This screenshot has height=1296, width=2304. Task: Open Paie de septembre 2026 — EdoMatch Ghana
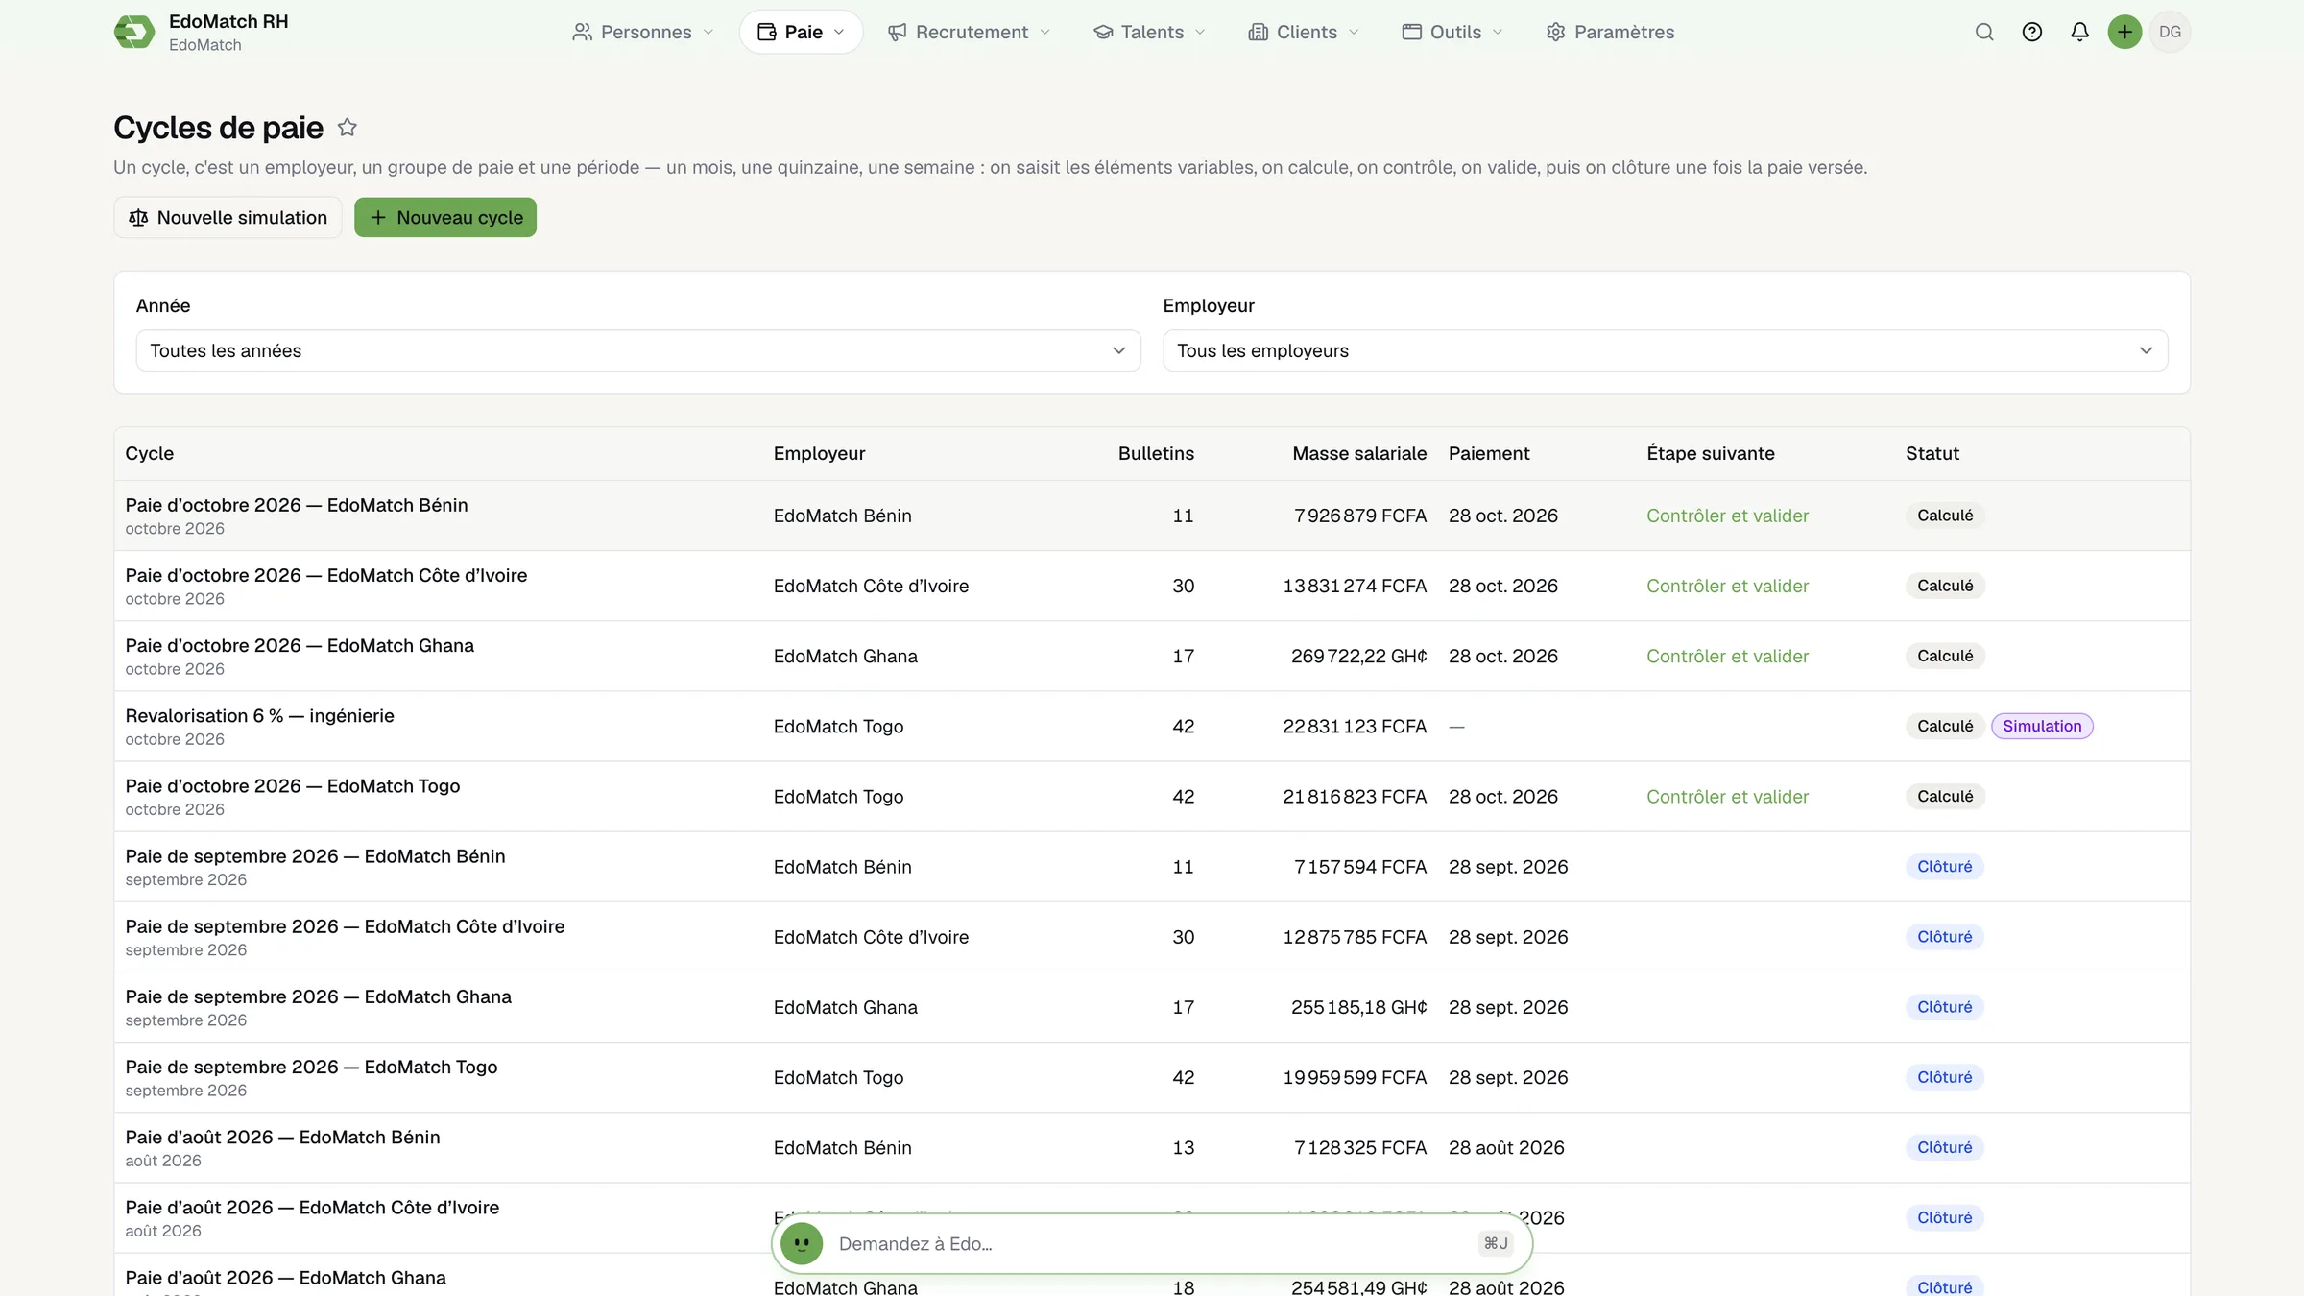(x=318, y=996)
